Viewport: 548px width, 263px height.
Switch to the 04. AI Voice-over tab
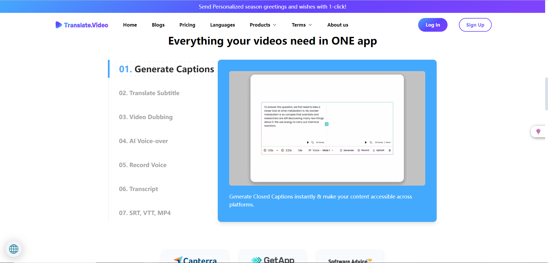pos(144,141)
